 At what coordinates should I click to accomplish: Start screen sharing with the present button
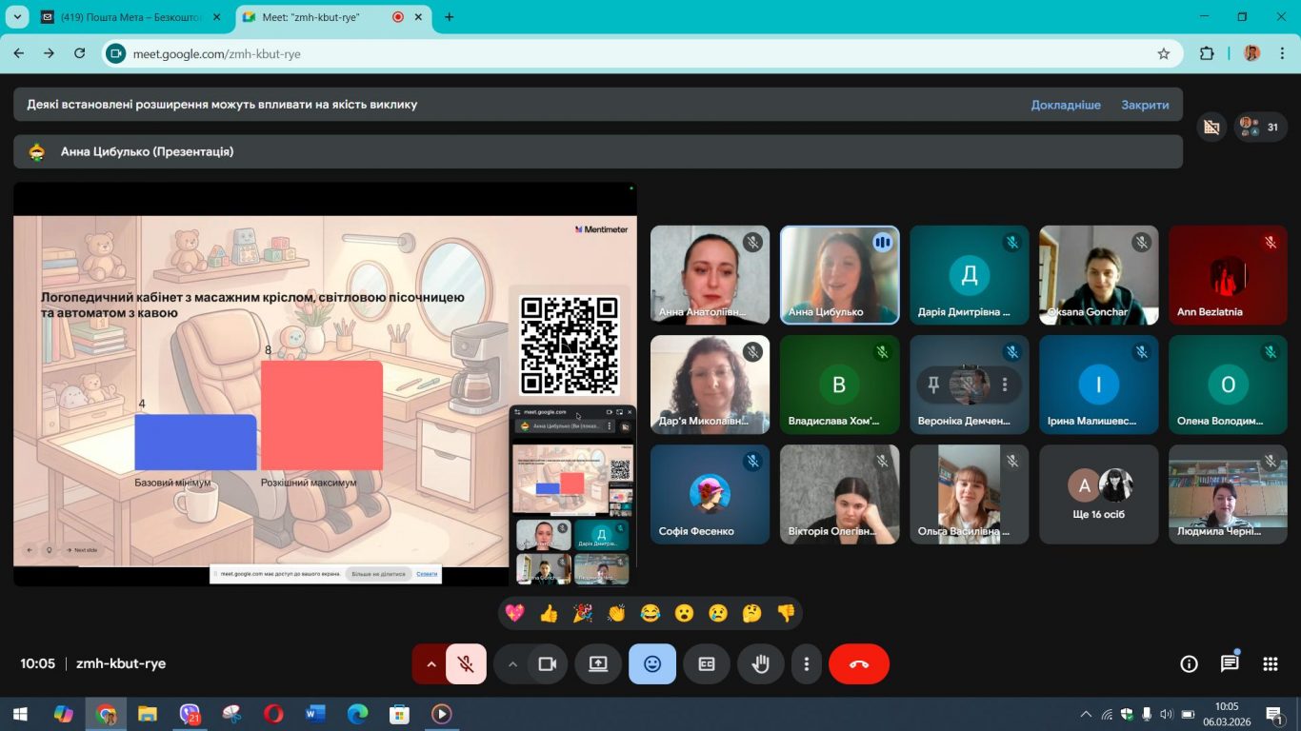click(598, 664)
